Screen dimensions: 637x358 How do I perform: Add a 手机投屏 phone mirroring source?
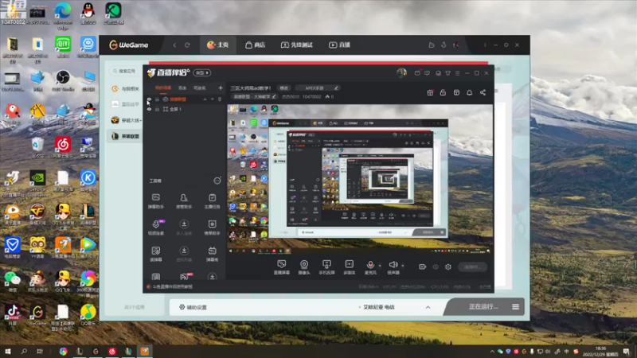(x=326, y=267)
